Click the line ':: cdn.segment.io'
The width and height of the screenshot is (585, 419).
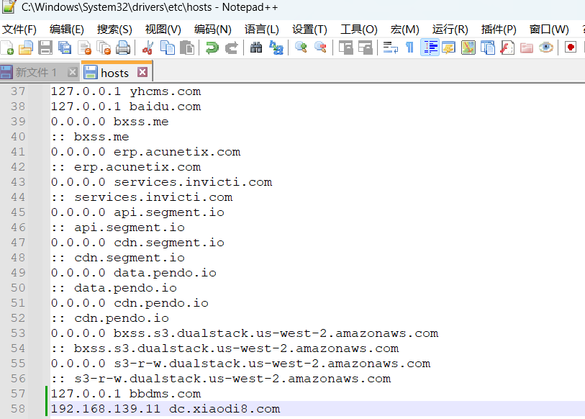point(118,258)
